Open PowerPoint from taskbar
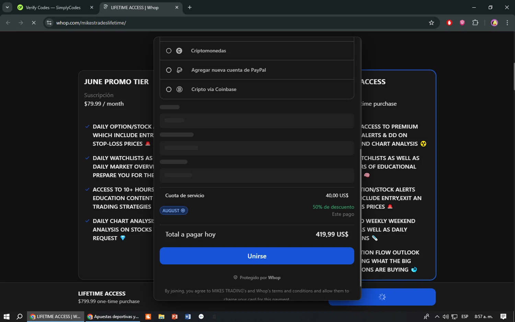The image size is (515, 322). click(x=174, y=317)
